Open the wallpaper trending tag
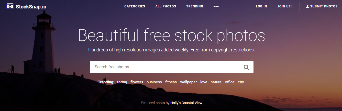The width and height of the screenshot is (342, 111). tap(189, 82)
